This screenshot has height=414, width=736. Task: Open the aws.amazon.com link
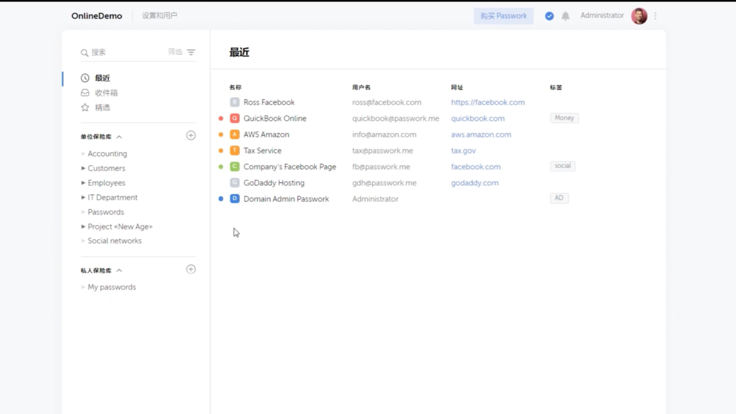pos(481,134)
